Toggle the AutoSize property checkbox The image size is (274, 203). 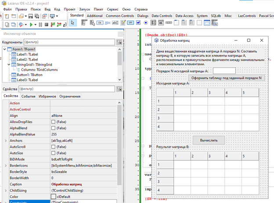(53, 152)
